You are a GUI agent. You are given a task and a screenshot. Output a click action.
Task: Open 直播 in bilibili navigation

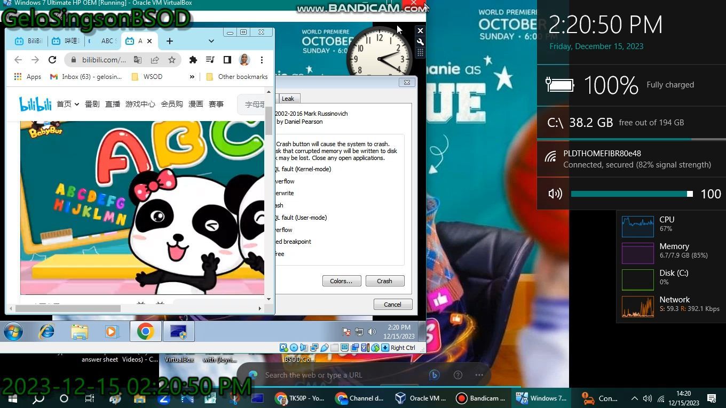[x=113, y=104]
